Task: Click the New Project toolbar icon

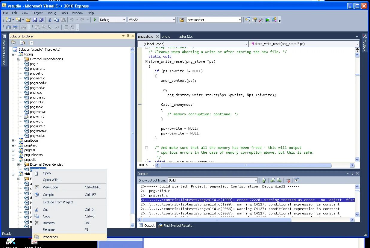Action: click(8, 20)
